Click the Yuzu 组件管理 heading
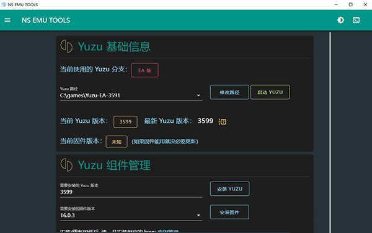 114,165
